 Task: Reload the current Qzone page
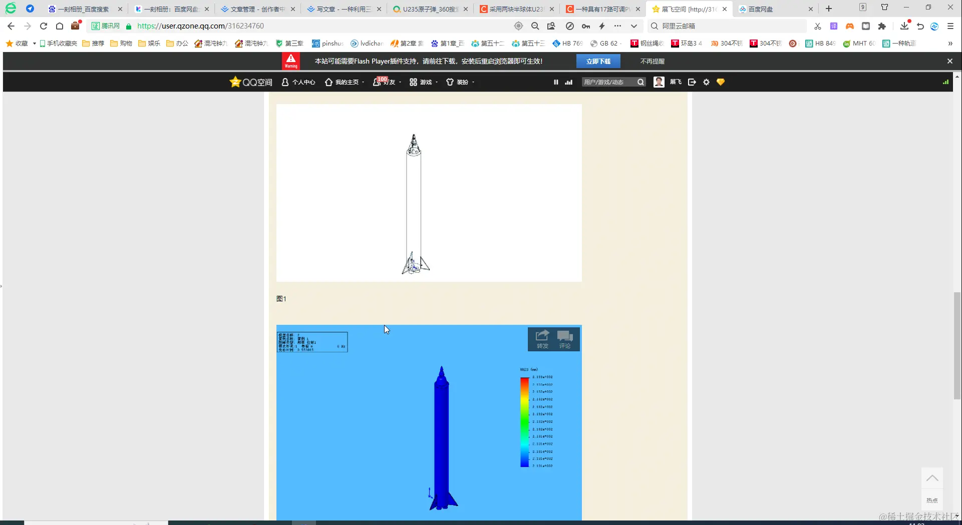[44, 26]
